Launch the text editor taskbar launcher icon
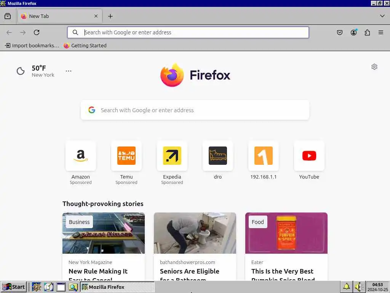 tap(49, 287)
